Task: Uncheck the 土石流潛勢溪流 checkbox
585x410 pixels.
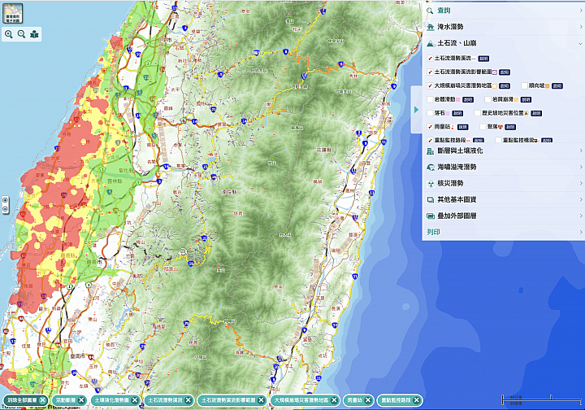Action: click(431, 59)
